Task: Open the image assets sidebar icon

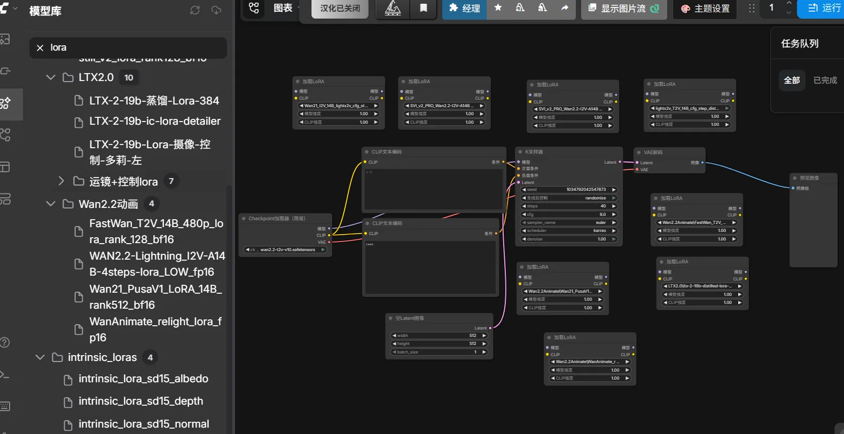Action: coord(5,39)
